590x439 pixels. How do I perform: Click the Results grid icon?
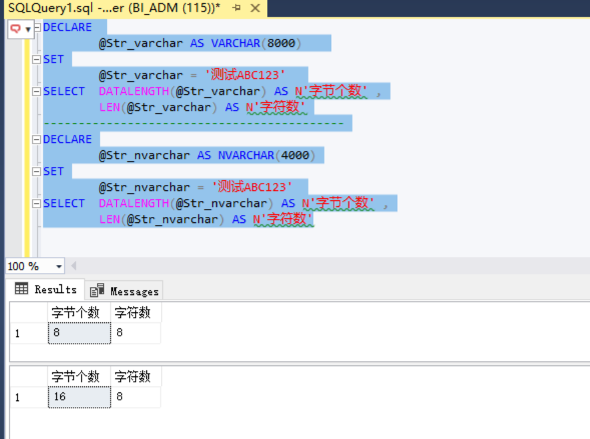coord(21,288)
